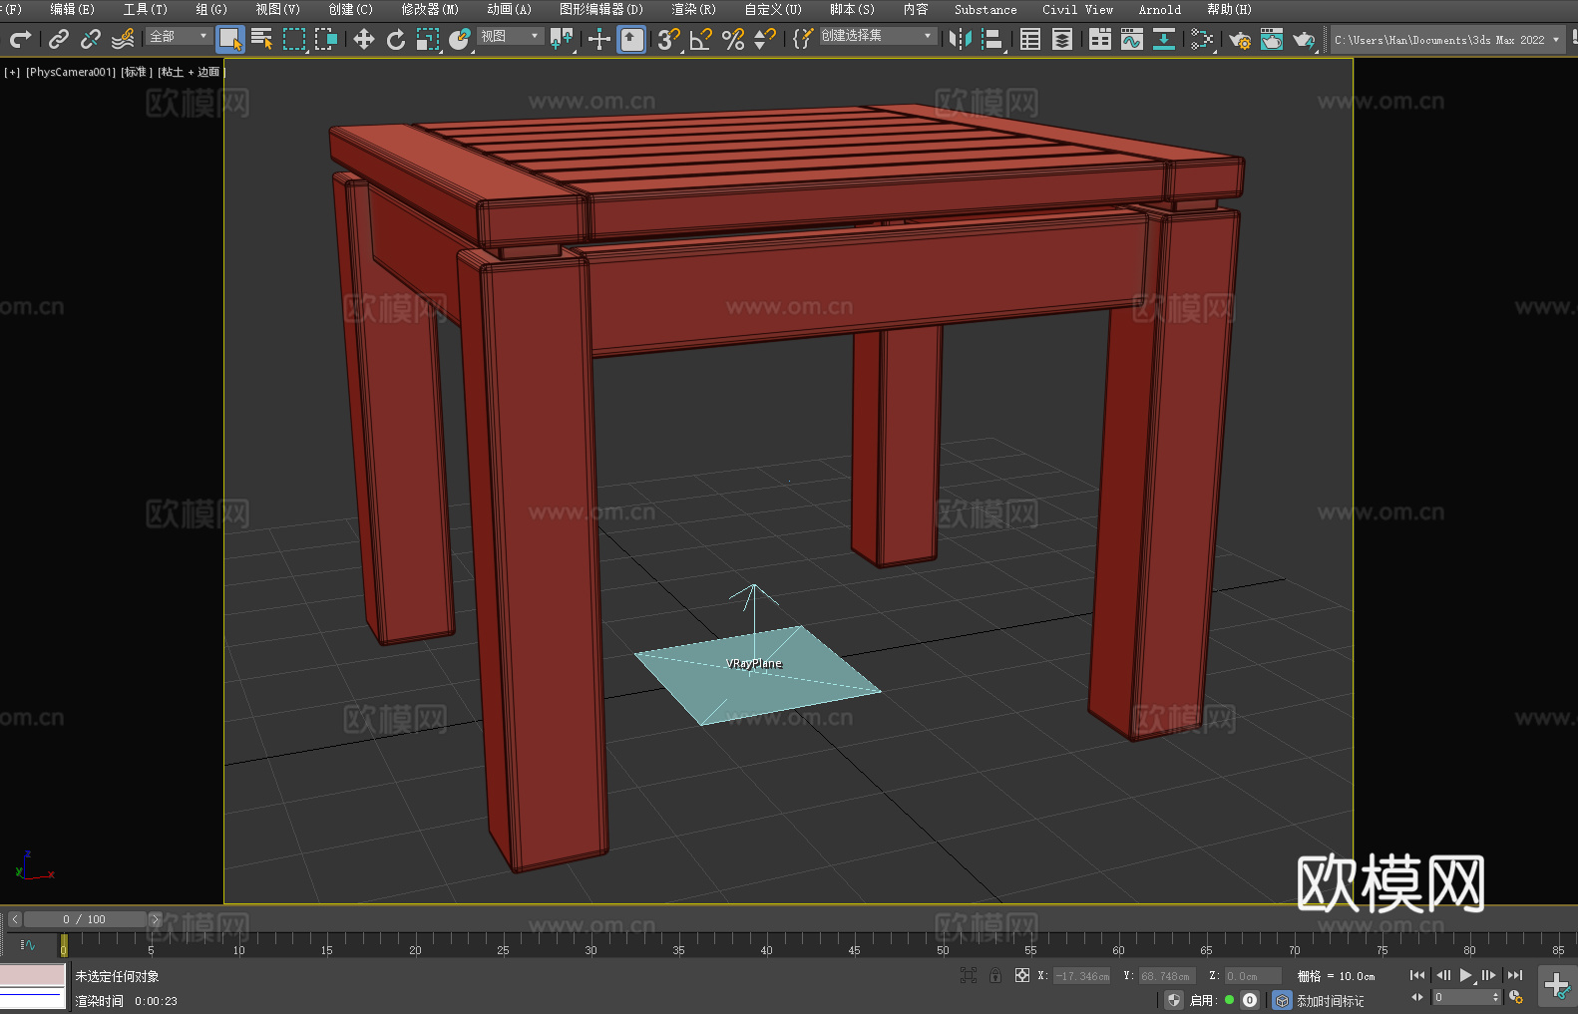Activate Select and Move tool
Screen dimensions: 1578x1014
pyautogui.click(x=363, y=39)
